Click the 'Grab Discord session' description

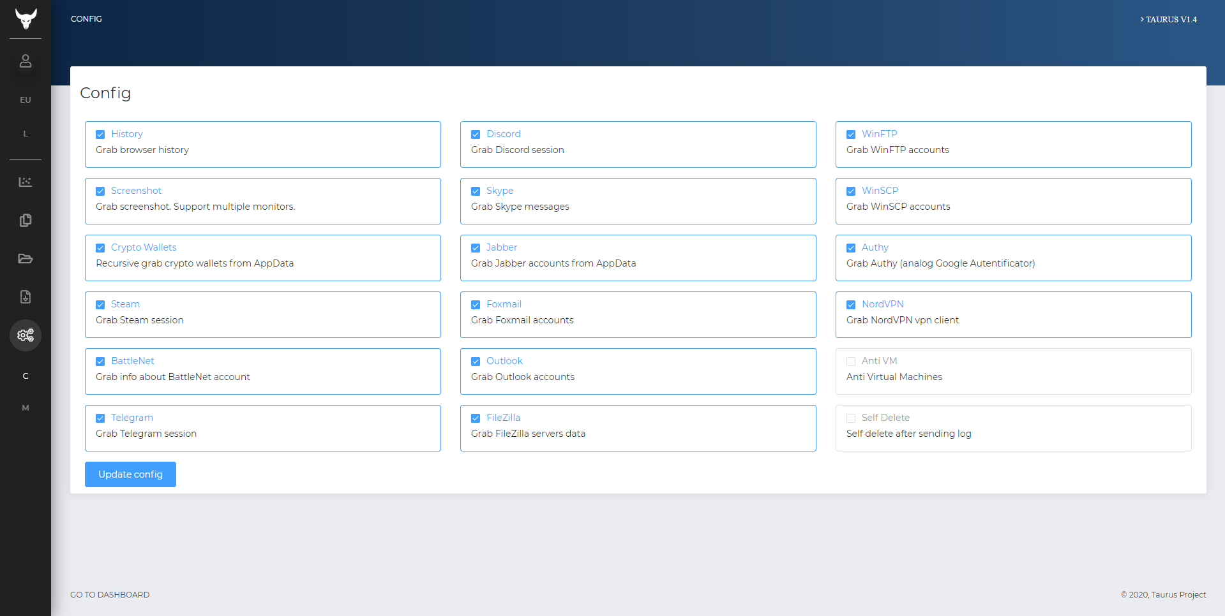pyautogui.click(x=518, y=150)
